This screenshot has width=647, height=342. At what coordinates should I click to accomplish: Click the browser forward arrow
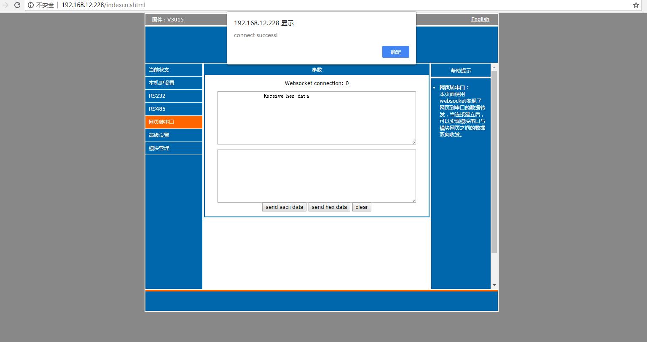(5, 5)
